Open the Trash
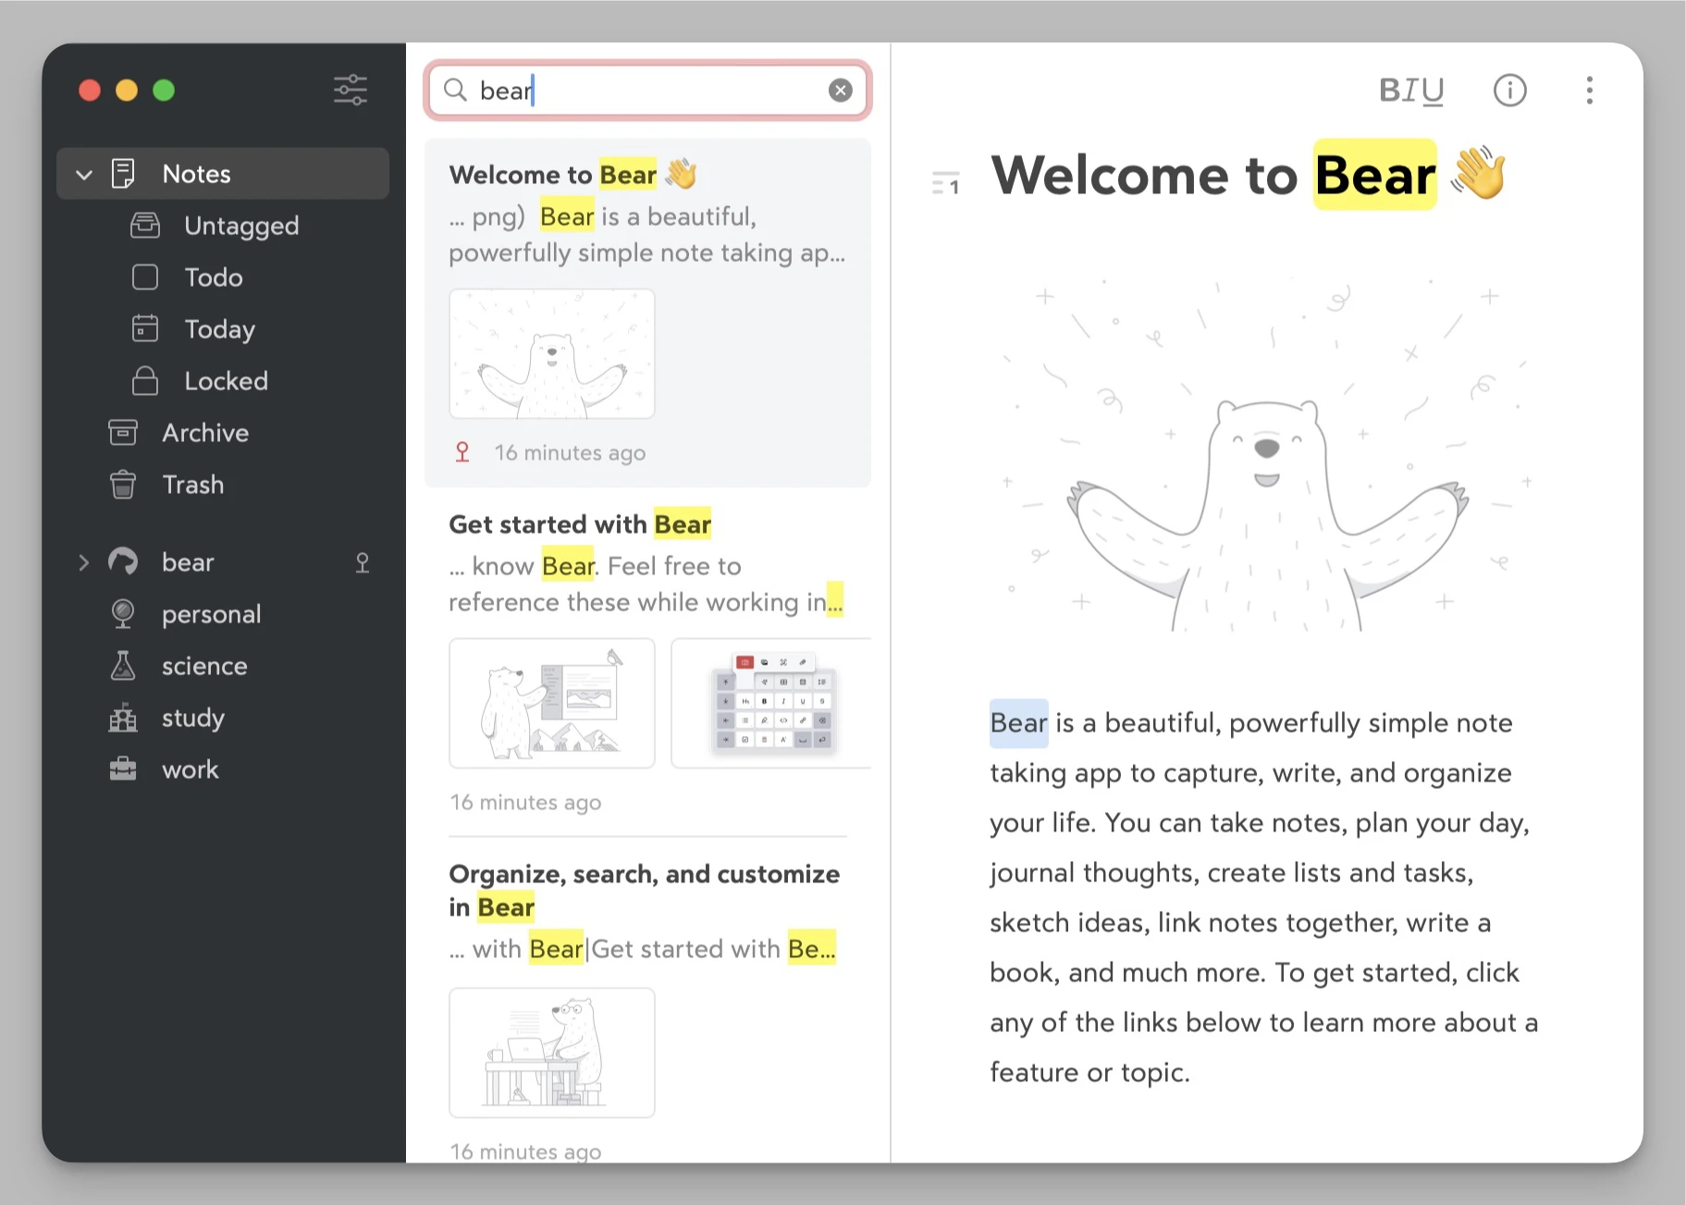The height and width of the screenshot is (1205, 1686). [x=192, y=485]
